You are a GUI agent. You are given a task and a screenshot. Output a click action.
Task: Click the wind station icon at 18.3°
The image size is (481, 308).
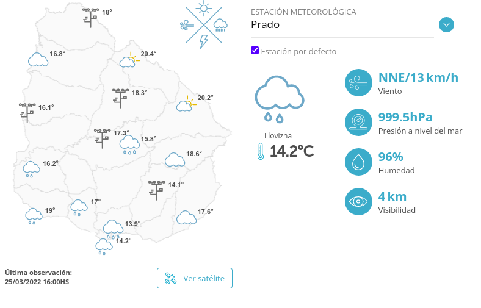120,98
